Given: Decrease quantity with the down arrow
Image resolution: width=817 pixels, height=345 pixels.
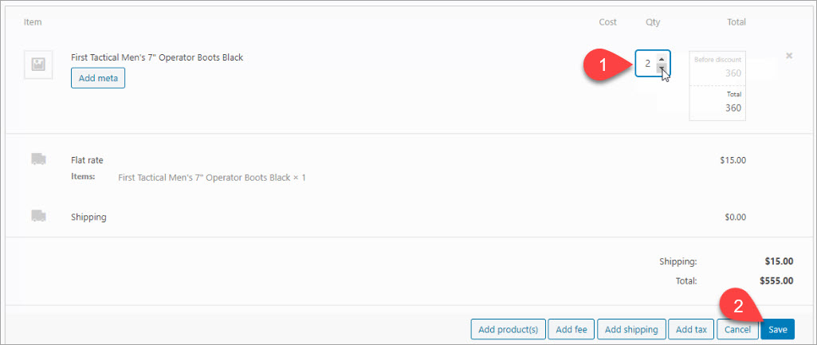Looking at the screenshot, I should (662, 68).
